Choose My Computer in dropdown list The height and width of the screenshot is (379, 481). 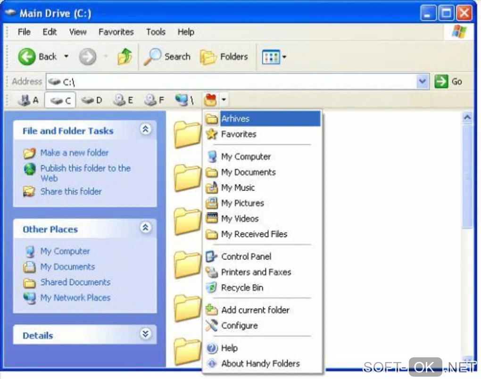263,157
